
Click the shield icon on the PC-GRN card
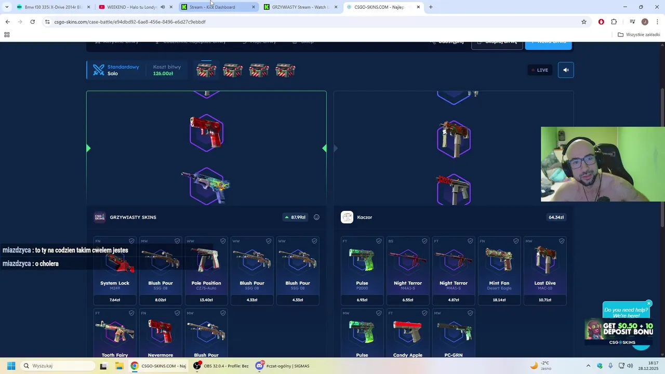pos(470,313)
